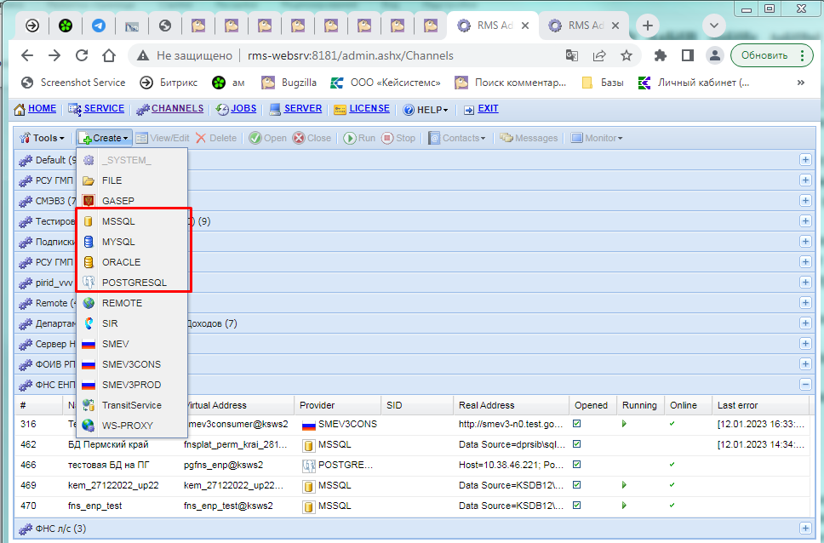Open the Tools dropdown

42,138
